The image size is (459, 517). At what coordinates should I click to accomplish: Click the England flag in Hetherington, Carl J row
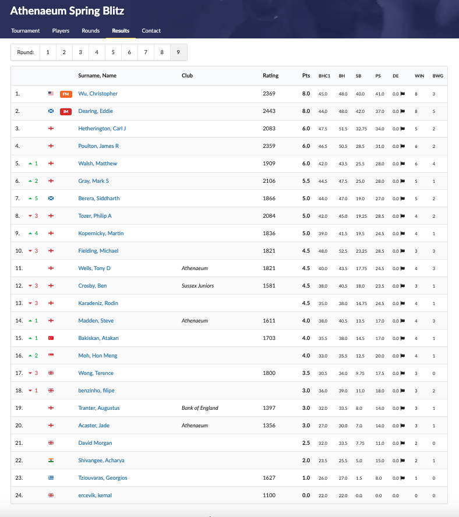[51, 129]
